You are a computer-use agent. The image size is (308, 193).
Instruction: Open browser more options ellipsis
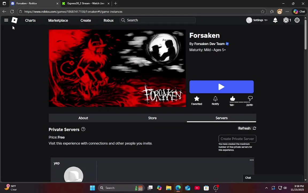tap(287, 12)
